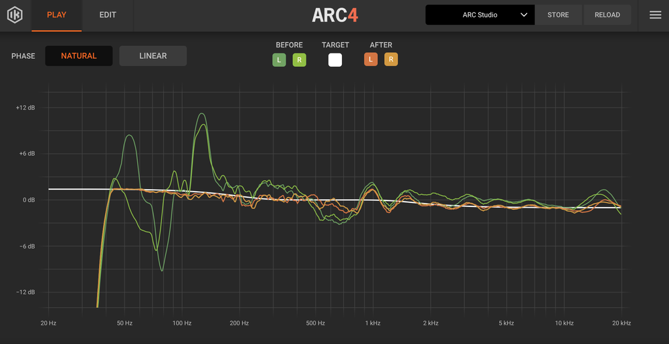Click the 500 Hz frequency label

315,323
